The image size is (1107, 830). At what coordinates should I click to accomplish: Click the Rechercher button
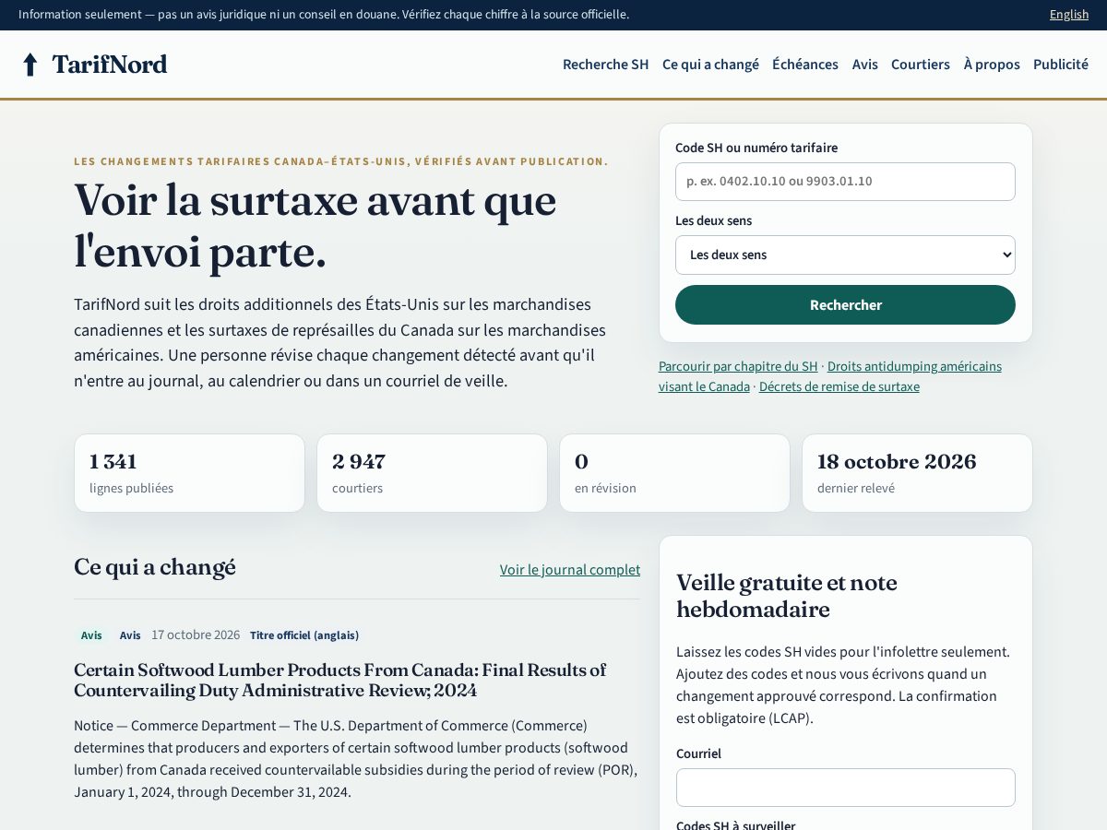845,305
